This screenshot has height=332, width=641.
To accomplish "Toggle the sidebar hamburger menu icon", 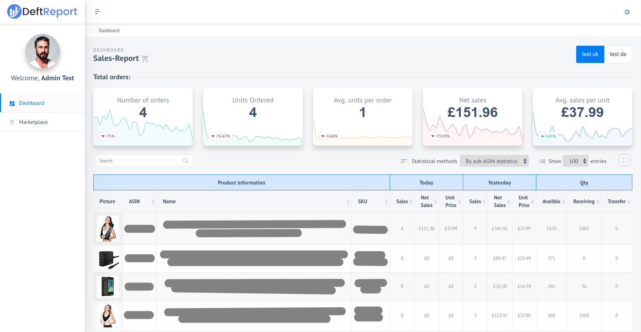I will click(x=97, y=12).
